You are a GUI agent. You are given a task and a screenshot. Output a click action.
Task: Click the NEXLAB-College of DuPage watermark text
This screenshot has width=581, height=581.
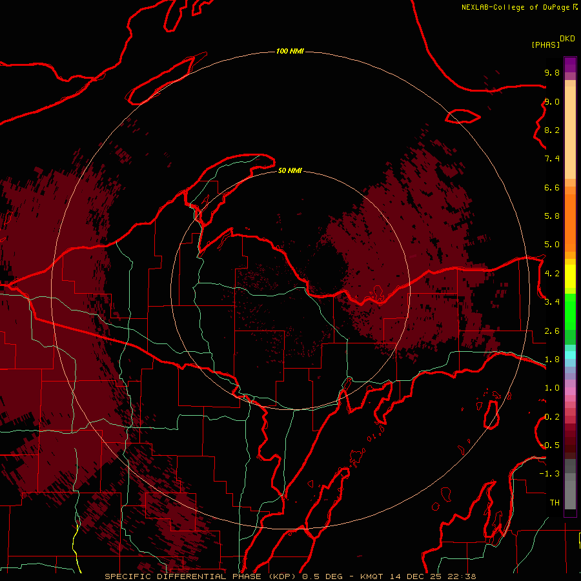pos(519,7)
